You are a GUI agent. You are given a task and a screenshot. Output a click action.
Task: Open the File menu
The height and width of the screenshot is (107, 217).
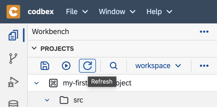[77, 12]
